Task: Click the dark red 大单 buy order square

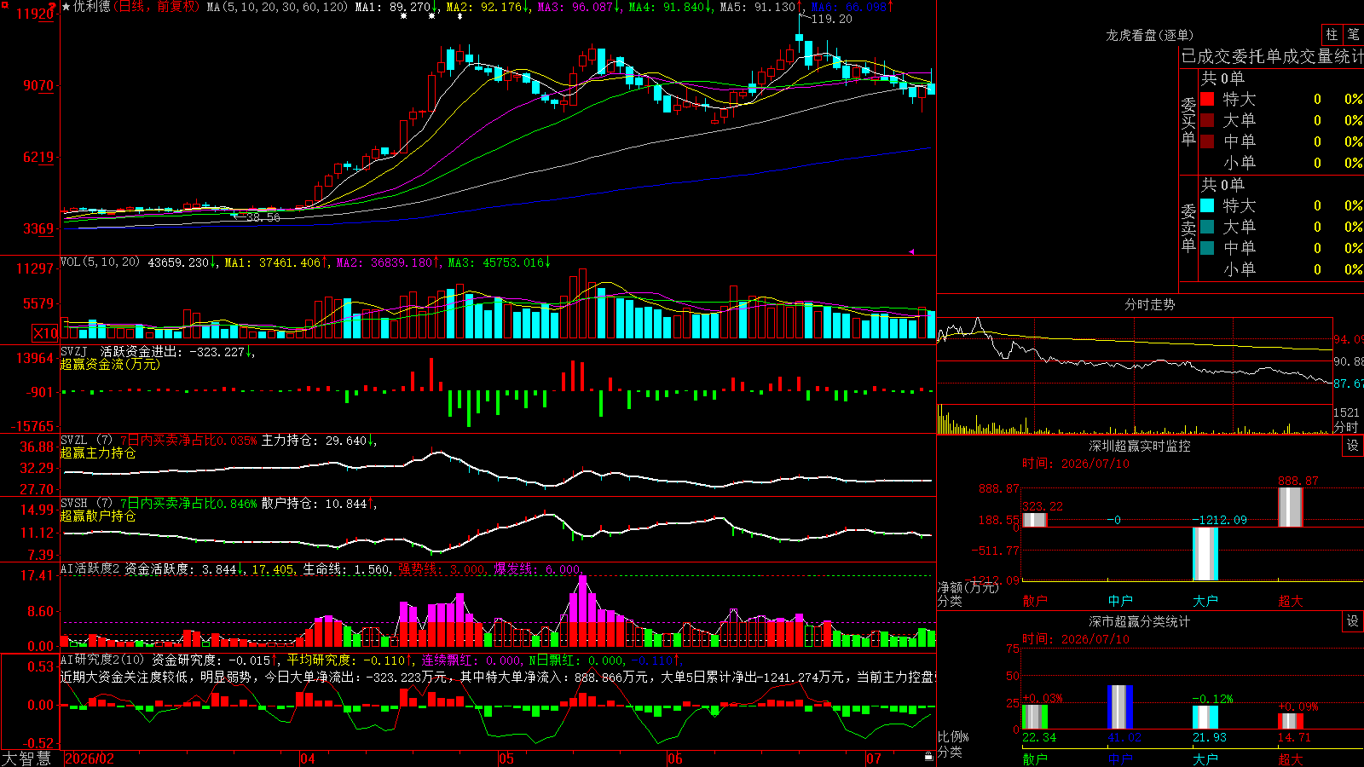Action: coord(1207,120)
